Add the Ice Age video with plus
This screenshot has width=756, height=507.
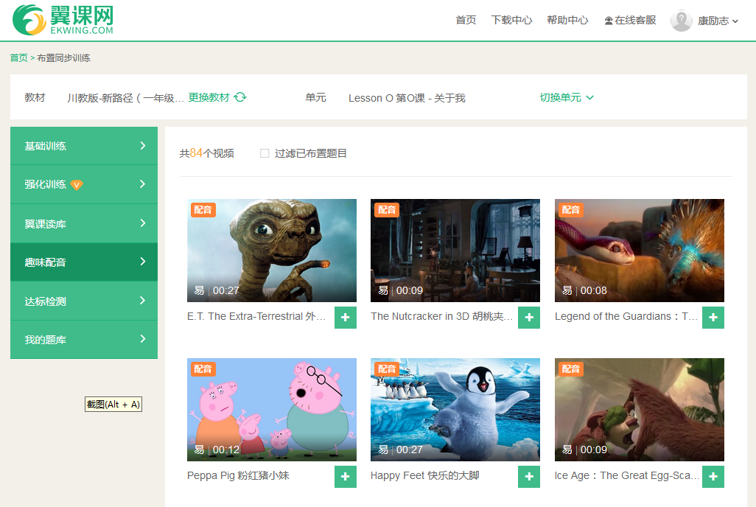[x=713, y=477]
